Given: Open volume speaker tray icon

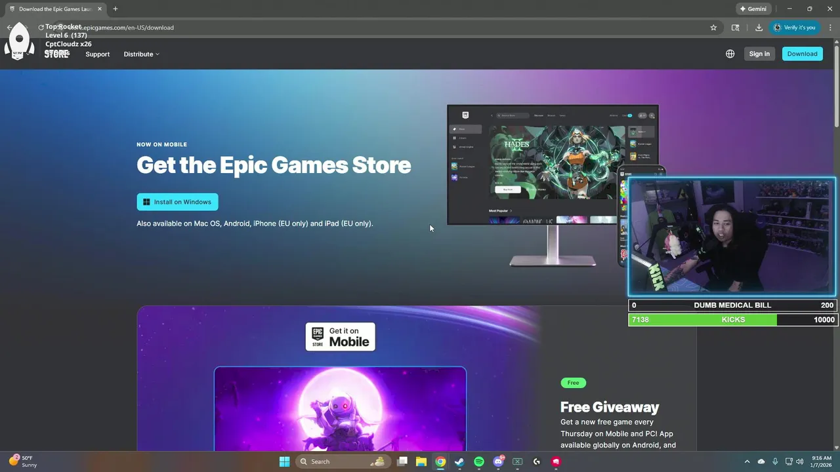Looking at the screenshot, I should [799, 462].
